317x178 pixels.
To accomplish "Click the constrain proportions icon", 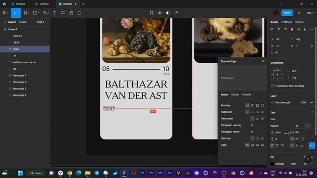I will click(312, 46).
